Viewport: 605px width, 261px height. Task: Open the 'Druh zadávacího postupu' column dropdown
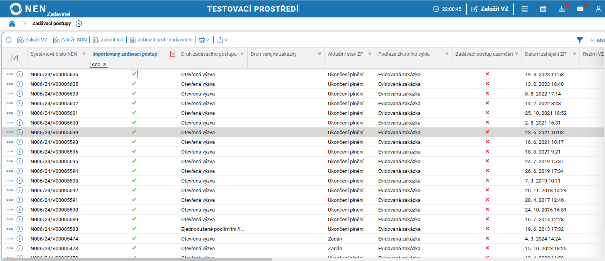[243, 54]
